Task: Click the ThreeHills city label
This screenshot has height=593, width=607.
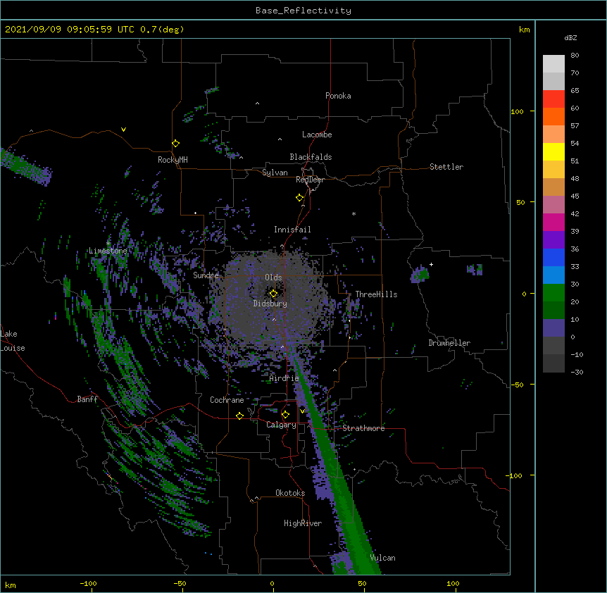Action: point(376,294)
